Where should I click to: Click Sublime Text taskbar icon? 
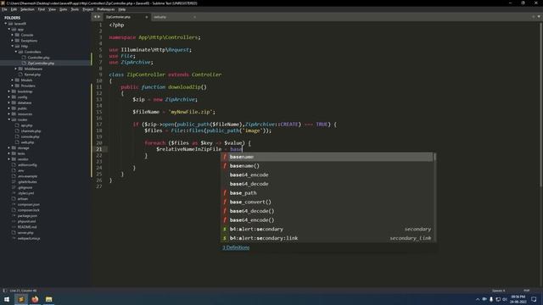[20, 299]
